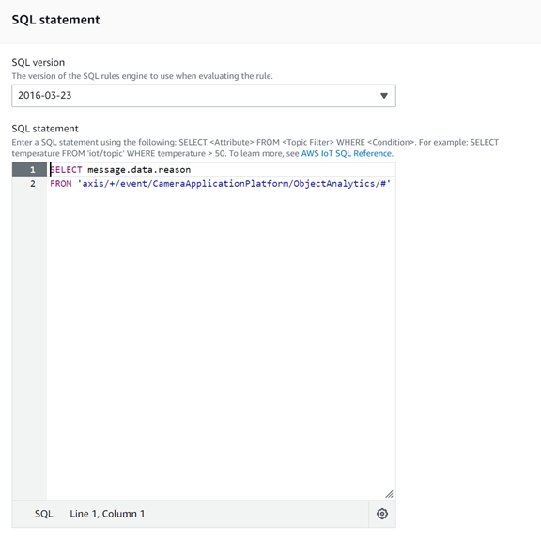541x540 pixels.
Task: Click message.data.reason in the editor
Action: pyautogui.click(x=139, y=170)
